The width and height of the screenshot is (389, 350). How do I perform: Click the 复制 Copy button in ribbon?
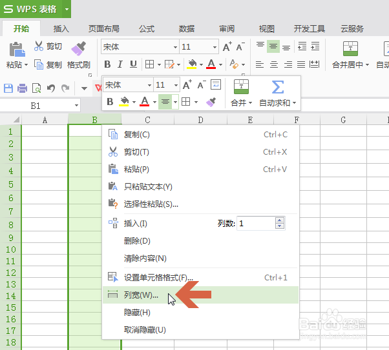tap(48, 65)
